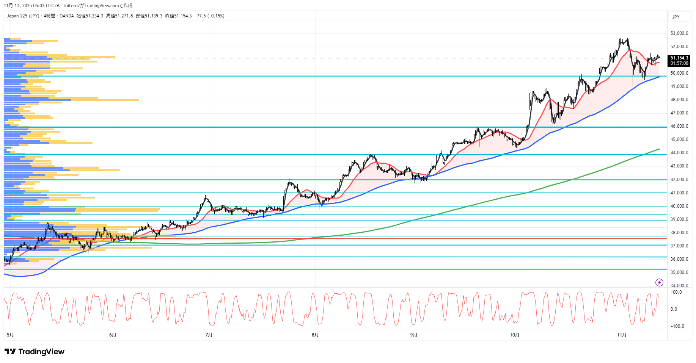Screen dimensions: 696x363
Task: Click the 終値51,154.3 close value in the header
Action: 178,16
